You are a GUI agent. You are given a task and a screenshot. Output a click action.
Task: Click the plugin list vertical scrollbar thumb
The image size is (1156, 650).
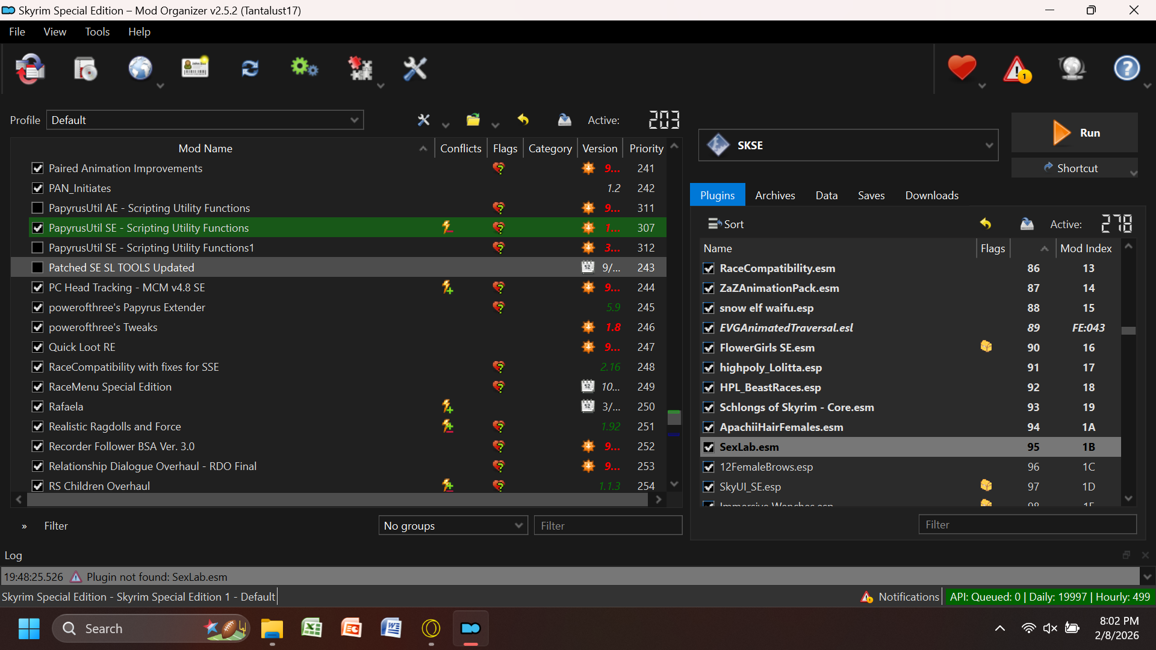[1129, 330]
